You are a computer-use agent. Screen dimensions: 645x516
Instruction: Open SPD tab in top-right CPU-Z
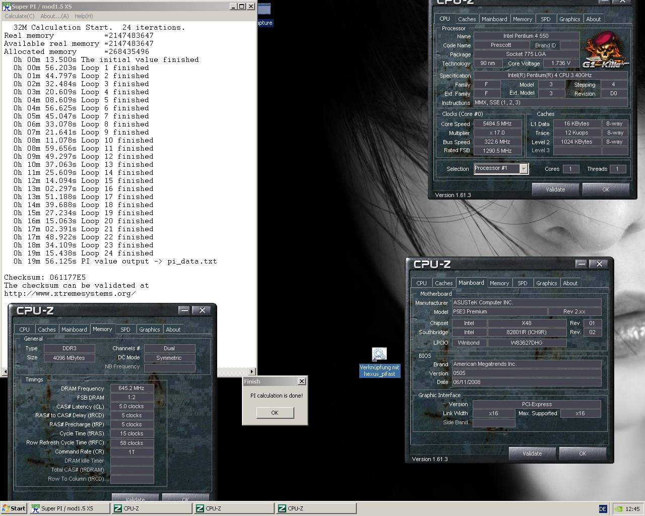(546, 19)
